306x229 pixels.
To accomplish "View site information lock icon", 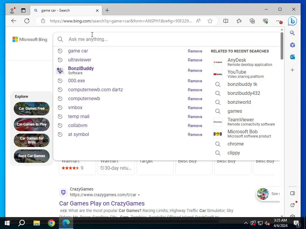I will 43,21.
